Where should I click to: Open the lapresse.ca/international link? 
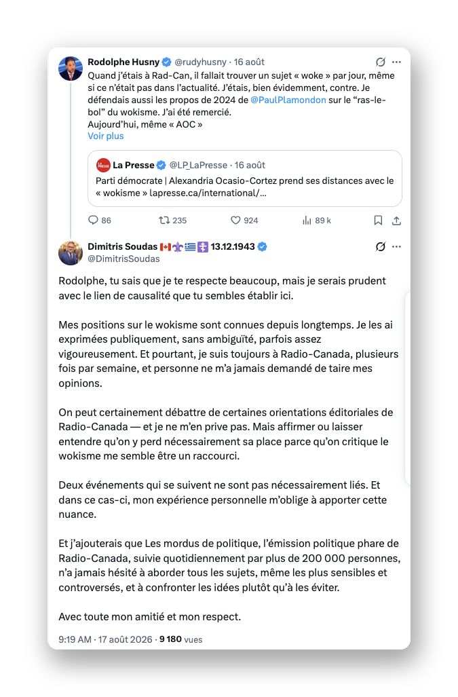click(208, 193)
